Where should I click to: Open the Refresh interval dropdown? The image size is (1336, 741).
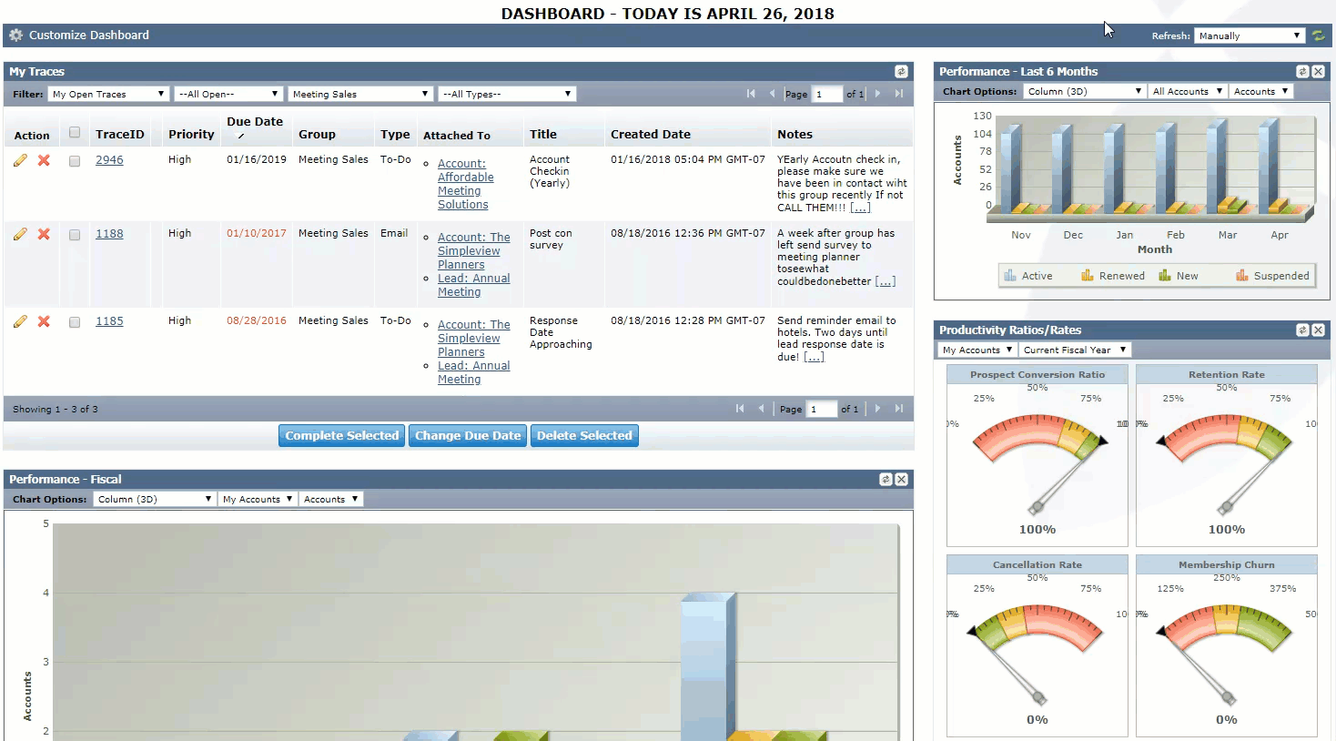point(1250,36)
